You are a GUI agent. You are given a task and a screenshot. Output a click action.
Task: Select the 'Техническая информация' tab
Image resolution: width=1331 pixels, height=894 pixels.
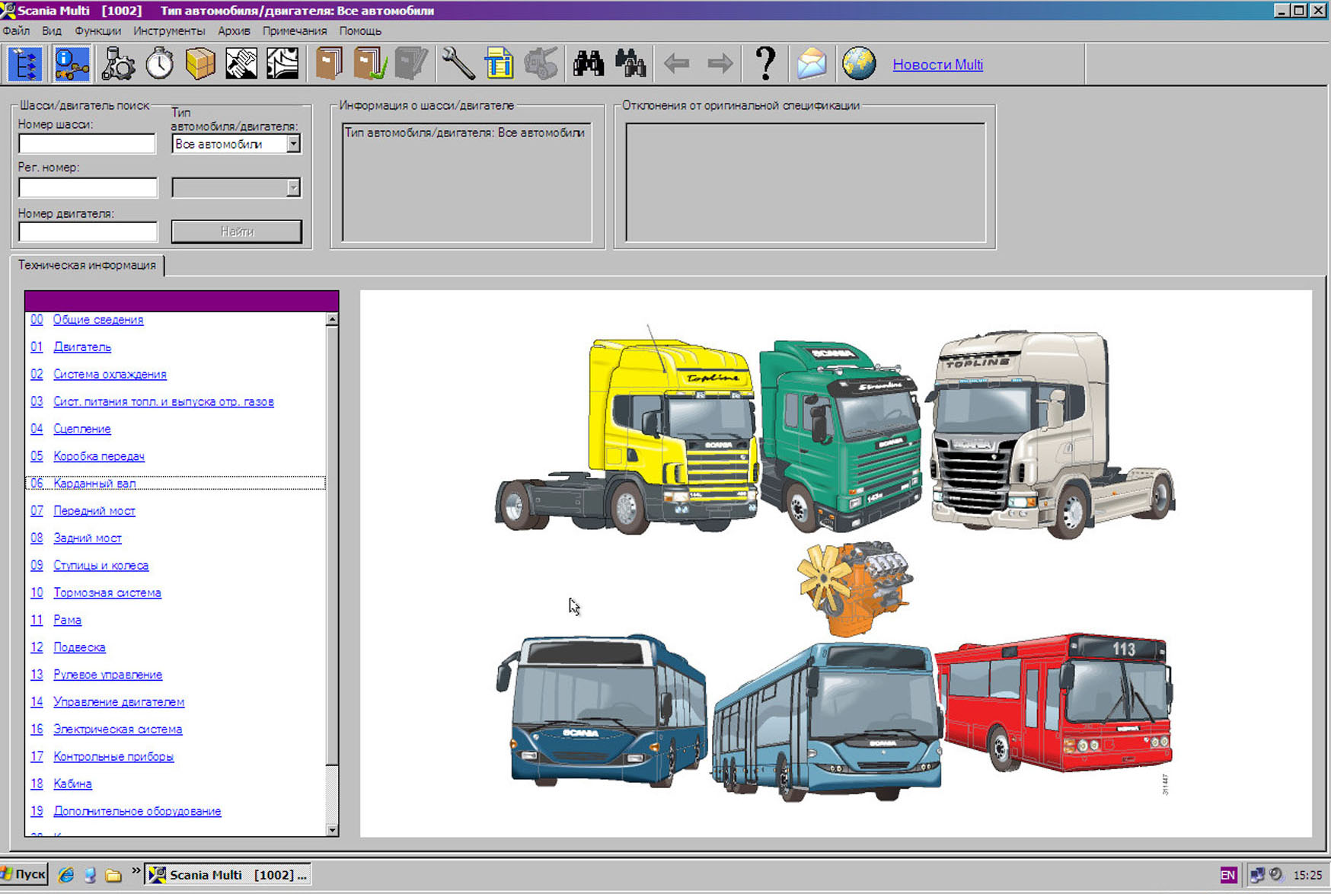pyautogui.click(x=87, y=265)
